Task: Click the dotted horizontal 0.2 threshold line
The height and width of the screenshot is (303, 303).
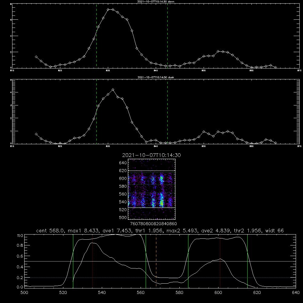Action: pos(160,278)
